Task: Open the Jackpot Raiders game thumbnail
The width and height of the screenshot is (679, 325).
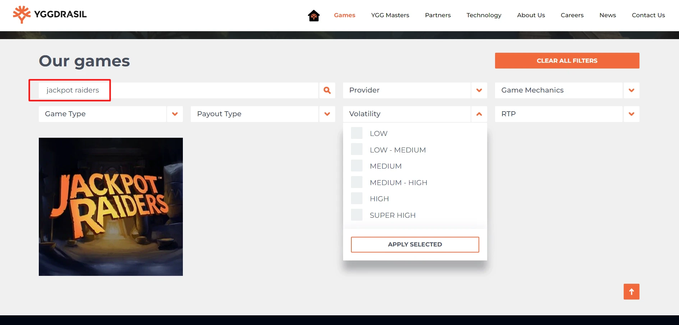Action: coord(111,207)
